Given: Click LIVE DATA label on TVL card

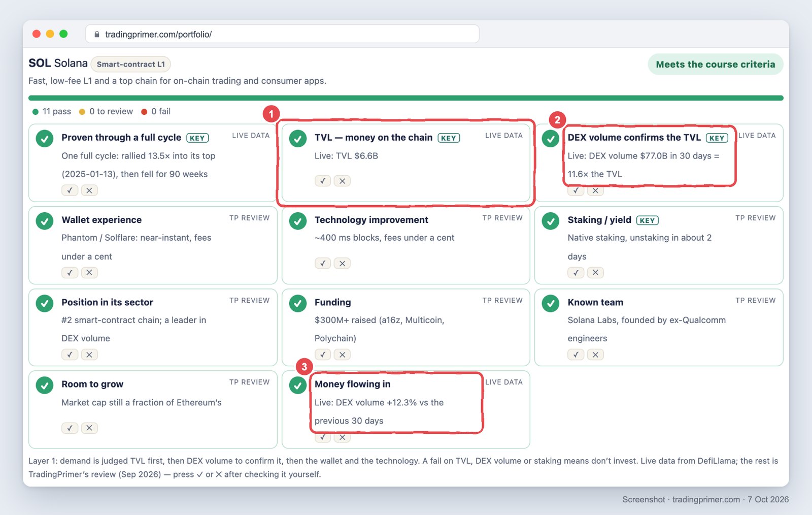Looking at the screenshot, I should 504,136.
